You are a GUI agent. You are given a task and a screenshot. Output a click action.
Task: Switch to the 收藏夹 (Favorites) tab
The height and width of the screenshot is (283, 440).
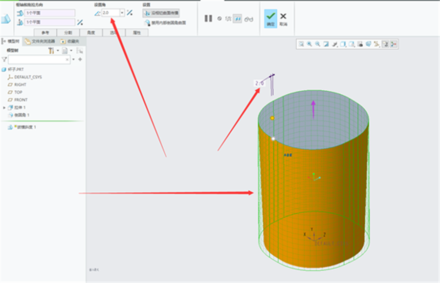(70, 41)
